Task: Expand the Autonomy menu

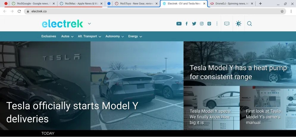Action: pyautogui.click(x=115, y=36)
